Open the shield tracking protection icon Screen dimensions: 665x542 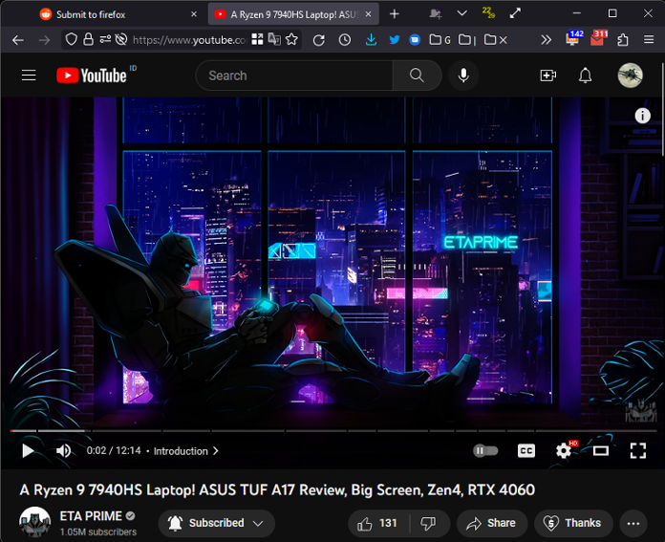pos(72,39)
